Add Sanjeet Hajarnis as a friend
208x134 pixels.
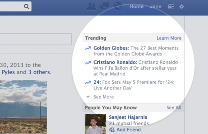click(125, 130)
